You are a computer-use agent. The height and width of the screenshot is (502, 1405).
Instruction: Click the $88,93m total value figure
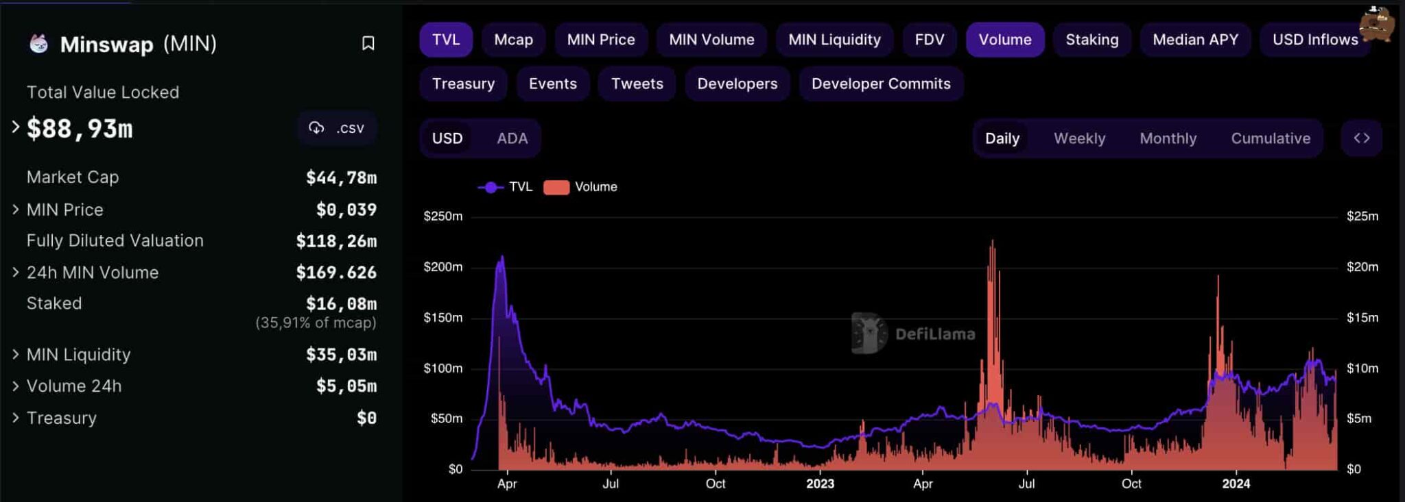[x=80, y=129]
